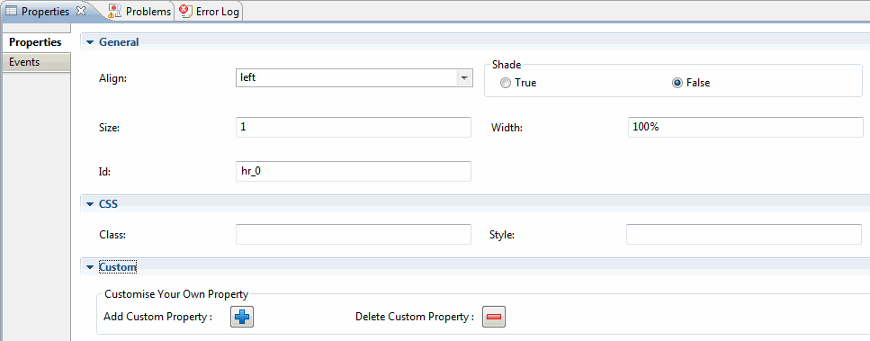Click the Problems view warning icon

coord(115,11)
